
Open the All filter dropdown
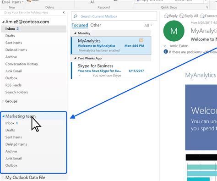(x=148, y=25)
